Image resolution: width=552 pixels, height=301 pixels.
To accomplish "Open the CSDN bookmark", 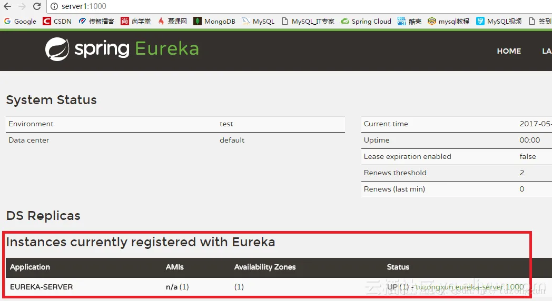I will (57, 22).
